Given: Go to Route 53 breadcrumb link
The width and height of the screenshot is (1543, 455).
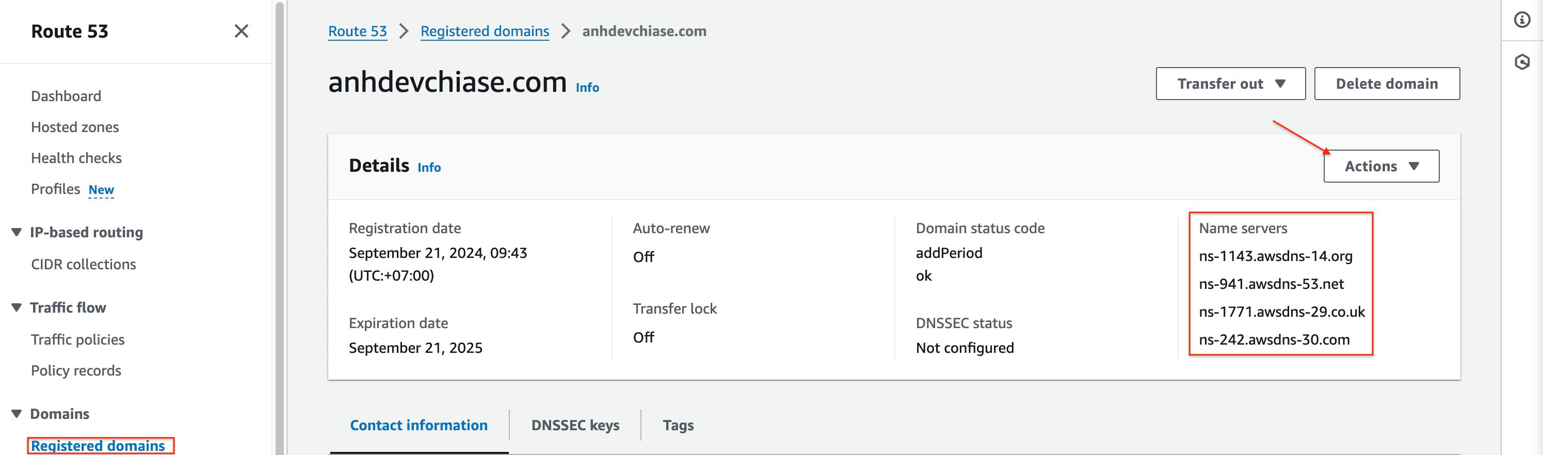Looking at the screenshot, I should (358, 31).
